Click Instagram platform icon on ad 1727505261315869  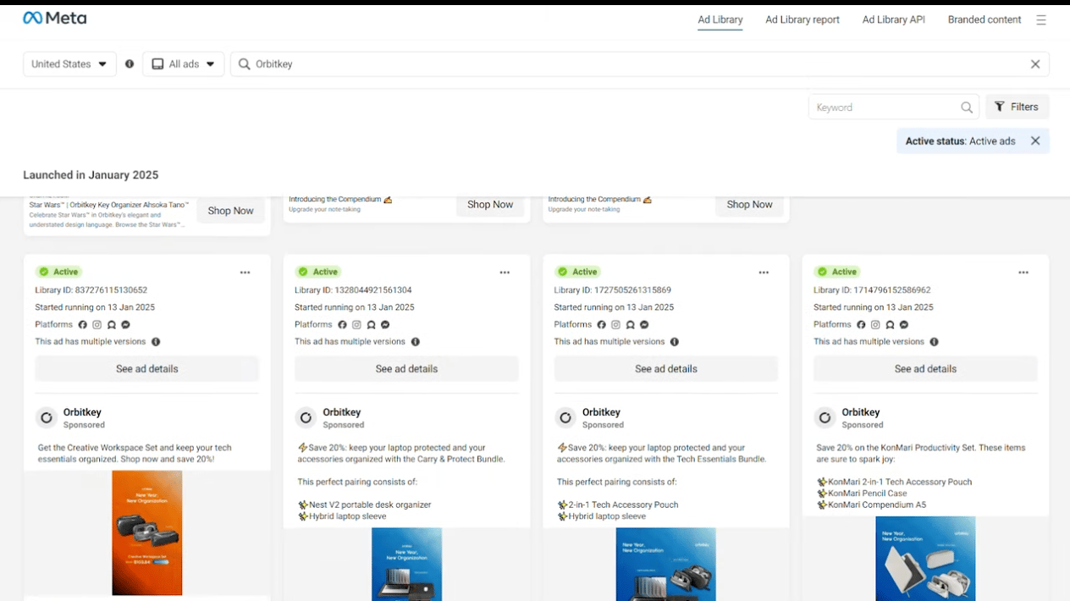click(616, 325)
